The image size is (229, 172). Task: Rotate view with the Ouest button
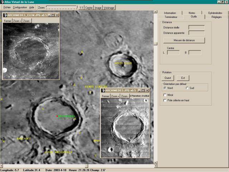pos(168,78)
